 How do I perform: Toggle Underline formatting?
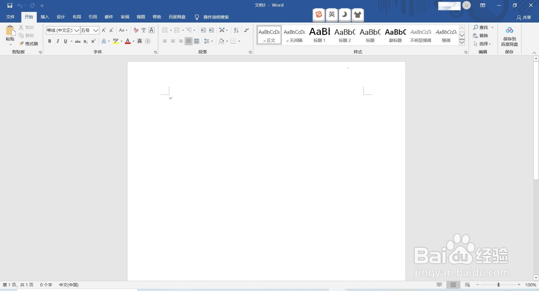65,41
